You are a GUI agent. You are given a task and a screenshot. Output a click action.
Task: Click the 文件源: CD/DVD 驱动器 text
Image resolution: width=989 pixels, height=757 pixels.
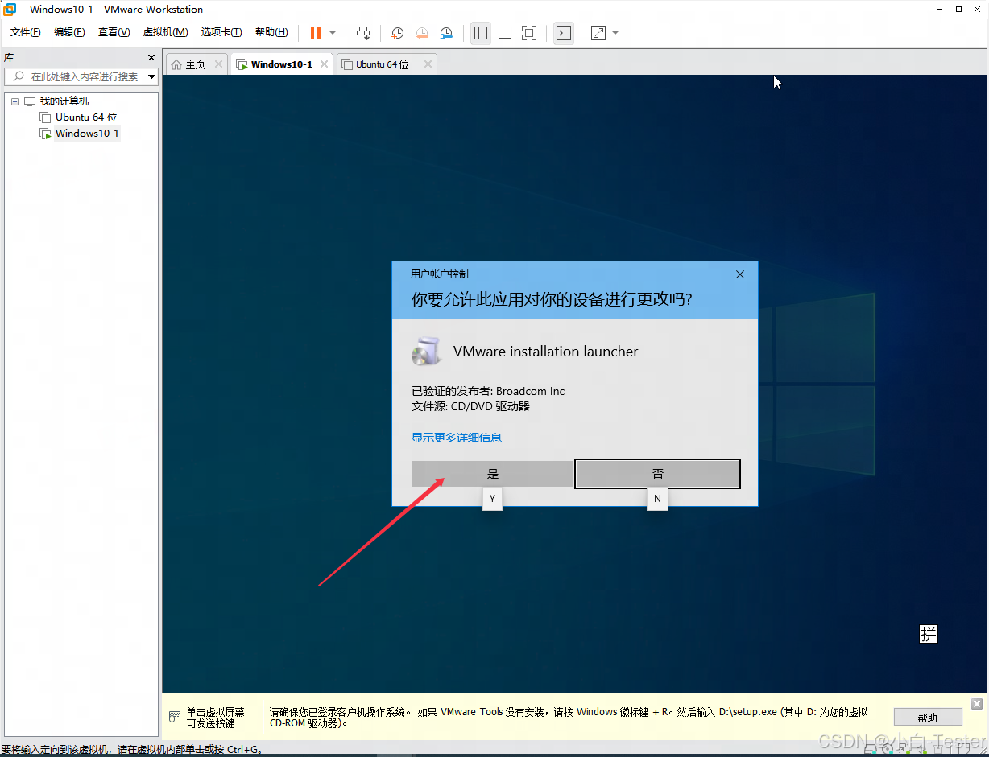coord(470,406)
